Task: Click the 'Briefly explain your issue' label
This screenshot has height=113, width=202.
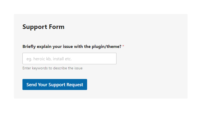Action: tap(72, 47)
